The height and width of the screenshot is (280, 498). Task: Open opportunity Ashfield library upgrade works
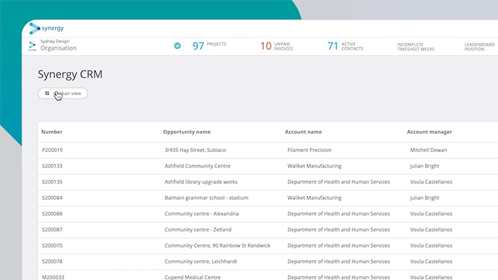201,182
